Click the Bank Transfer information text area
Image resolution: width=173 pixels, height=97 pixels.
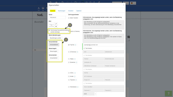coord(104,25)
